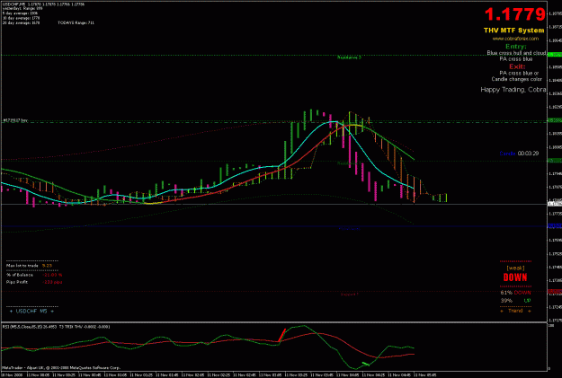Click the orange 'Trend' label
562x378 pixels.
pos(515,311)
